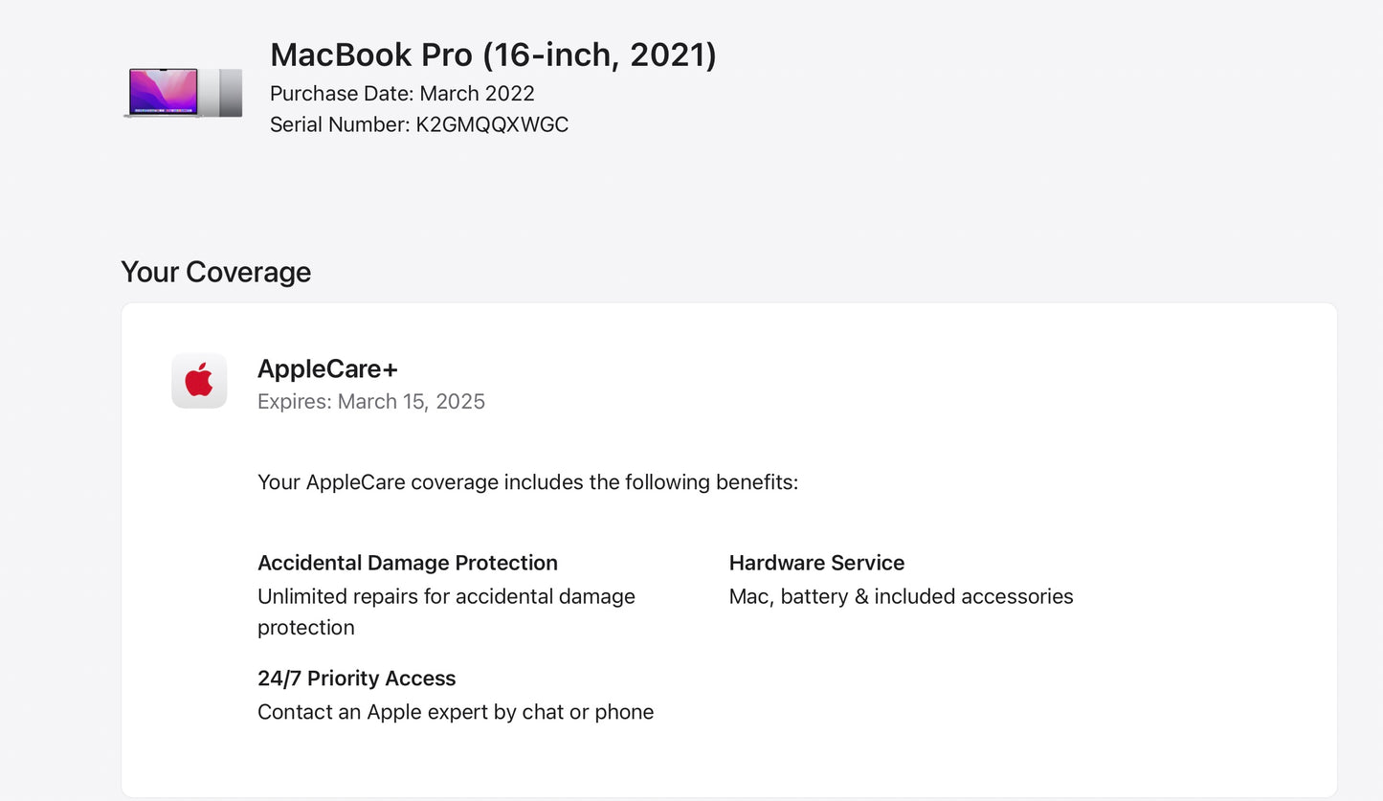1383x801 pixels.
Task: Select the MacBook Pro (16-inch, 2021) heading
Action: [493, 56]
